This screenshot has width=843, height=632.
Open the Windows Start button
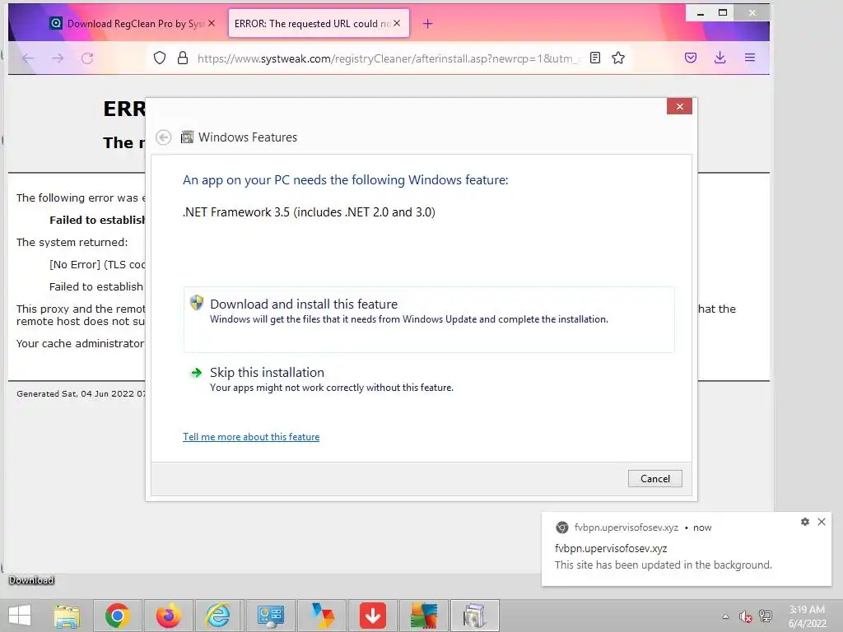point(20,616)
